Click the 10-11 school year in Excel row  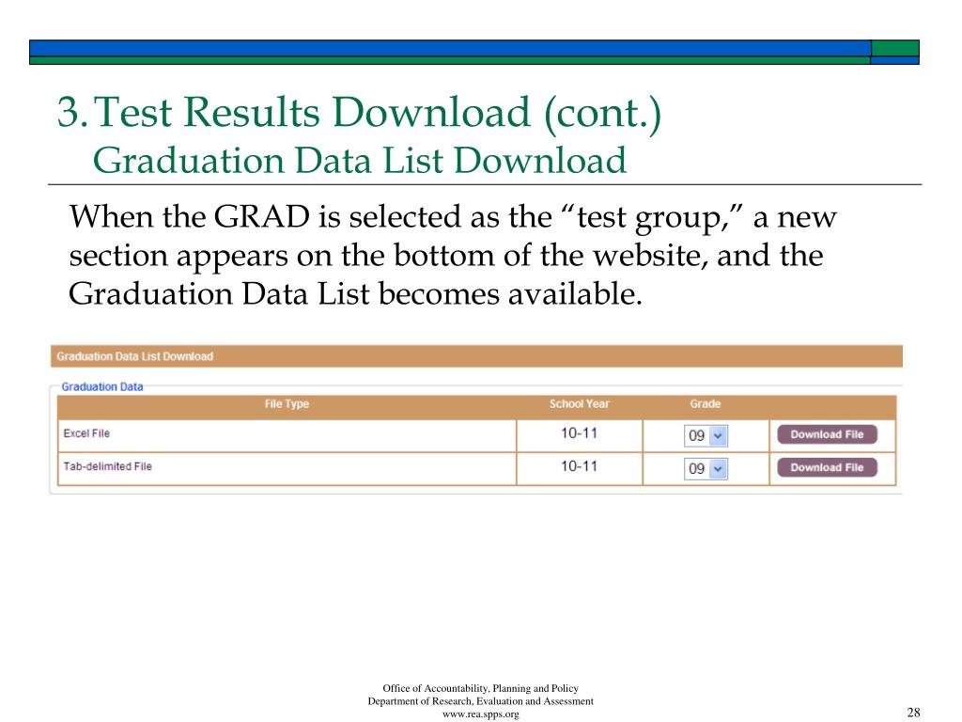579,432
